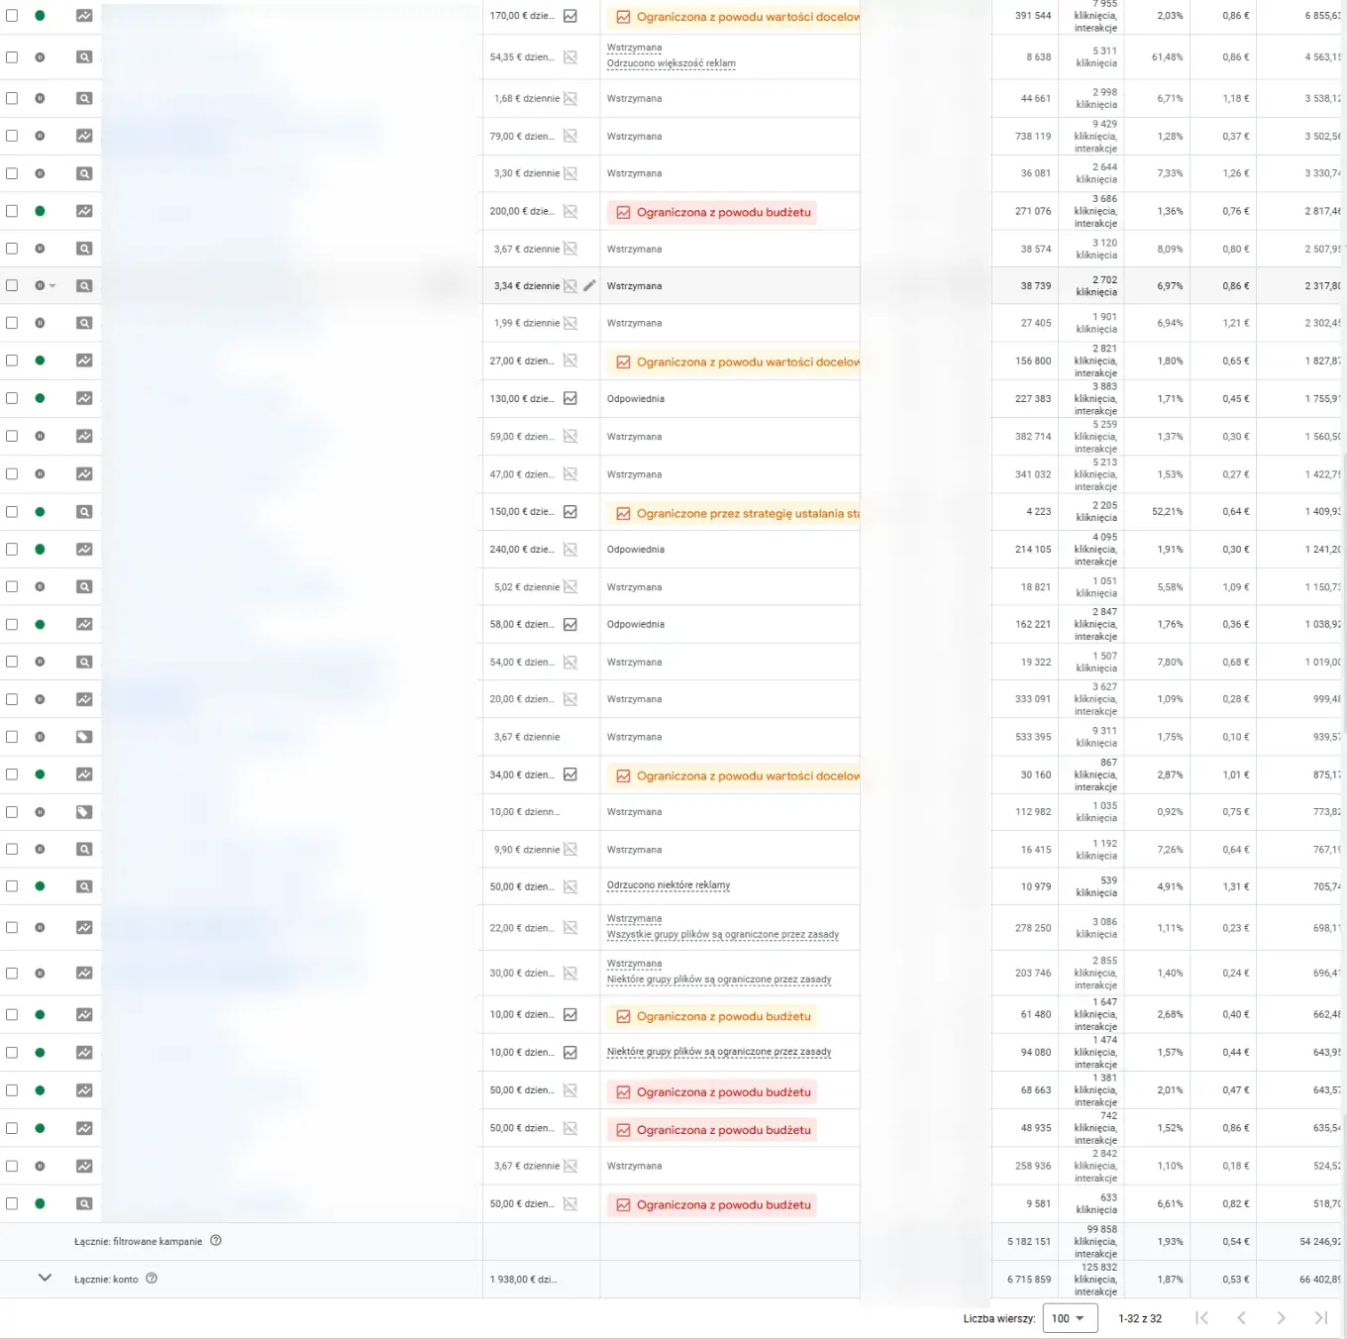Tick the checkbox on the 200,00 € budget row

(x=12, y=211)
